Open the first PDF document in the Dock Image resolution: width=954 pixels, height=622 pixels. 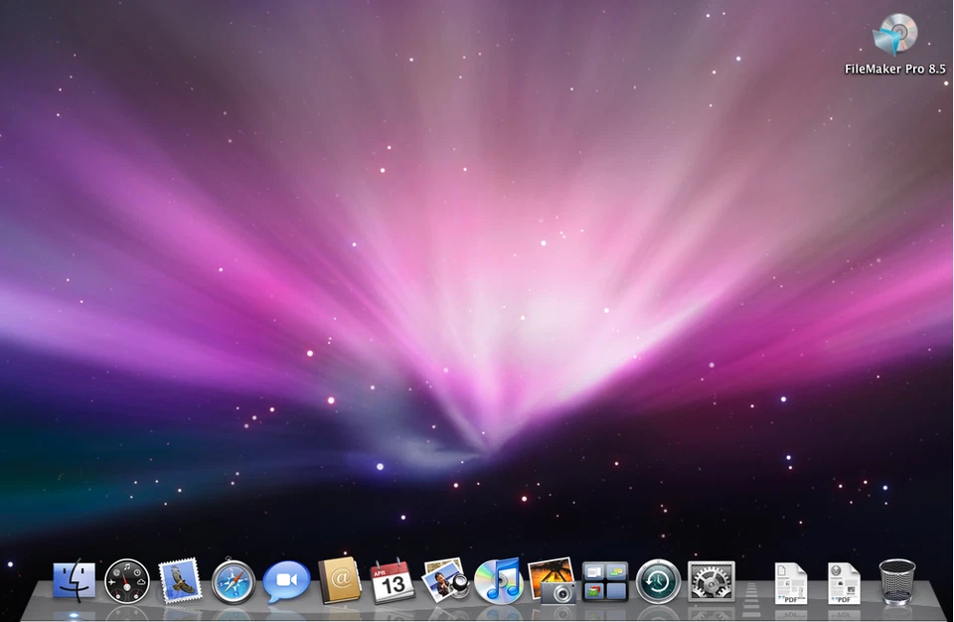[789, 581]
